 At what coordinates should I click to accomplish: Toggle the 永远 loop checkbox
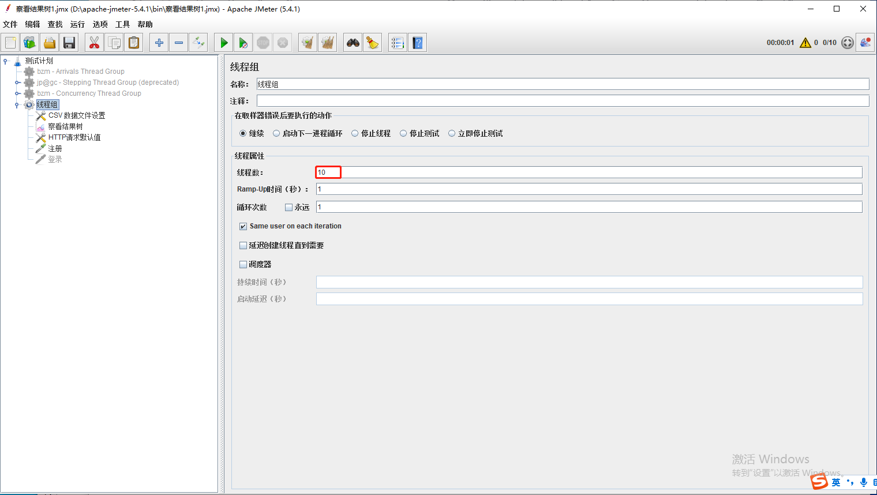(288, 207)
